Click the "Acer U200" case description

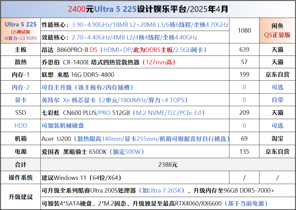135,139
